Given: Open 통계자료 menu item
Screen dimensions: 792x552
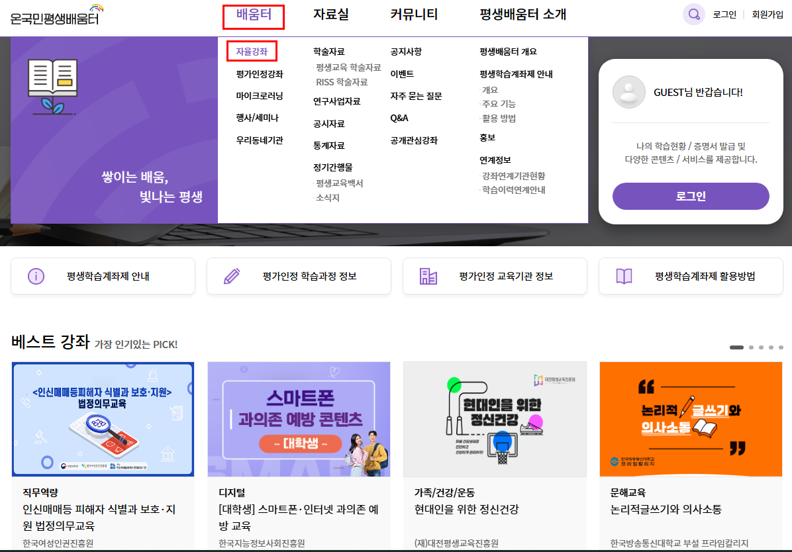Looking at the screenshot, I should 329,146.
